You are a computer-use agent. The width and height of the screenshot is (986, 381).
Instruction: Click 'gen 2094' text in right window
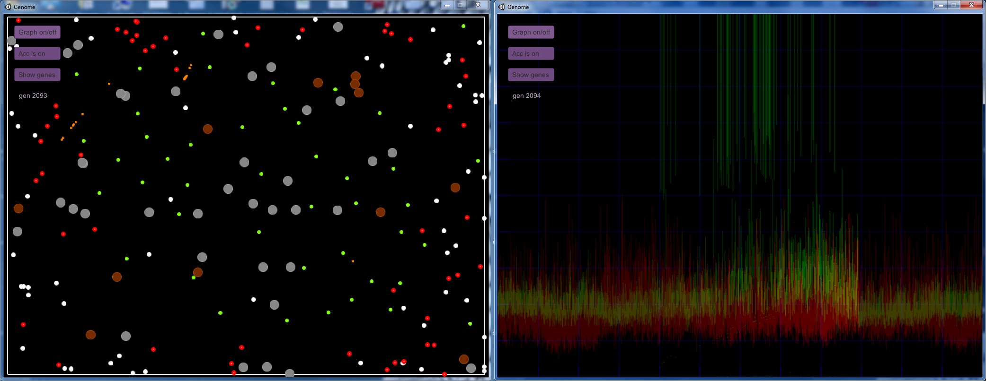tap(526, 95)
